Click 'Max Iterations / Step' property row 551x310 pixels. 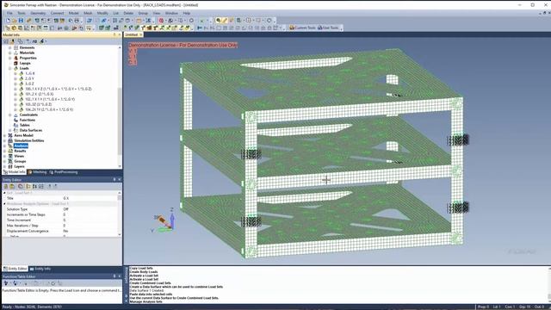click(61, 226)
